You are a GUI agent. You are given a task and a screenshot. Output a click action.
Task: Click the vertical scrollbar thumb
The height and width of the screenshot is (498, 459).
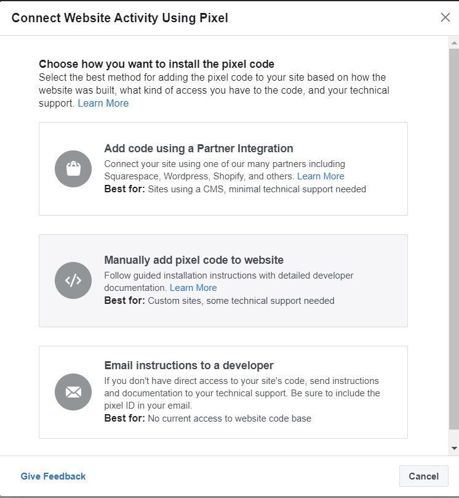[454, 239]
